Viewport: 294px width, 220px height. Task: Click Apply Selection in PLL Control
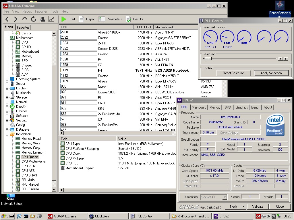pos(271,73)
